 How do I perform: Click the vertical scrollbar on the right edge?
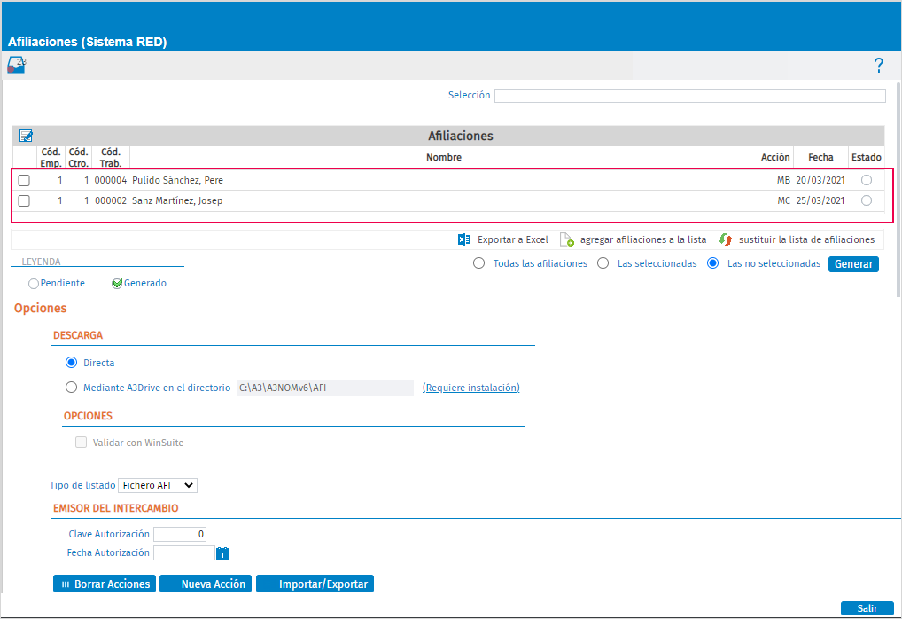coord(898,190)
